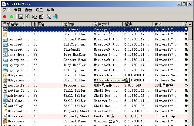This screenshot has height=126, width=194.
Task: Open the 帮助 menu
Action: (50, 10)
